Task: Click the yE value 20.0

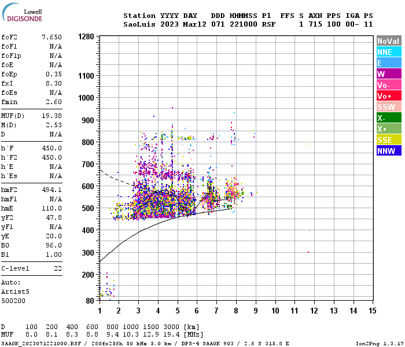Action: (54, 236)
